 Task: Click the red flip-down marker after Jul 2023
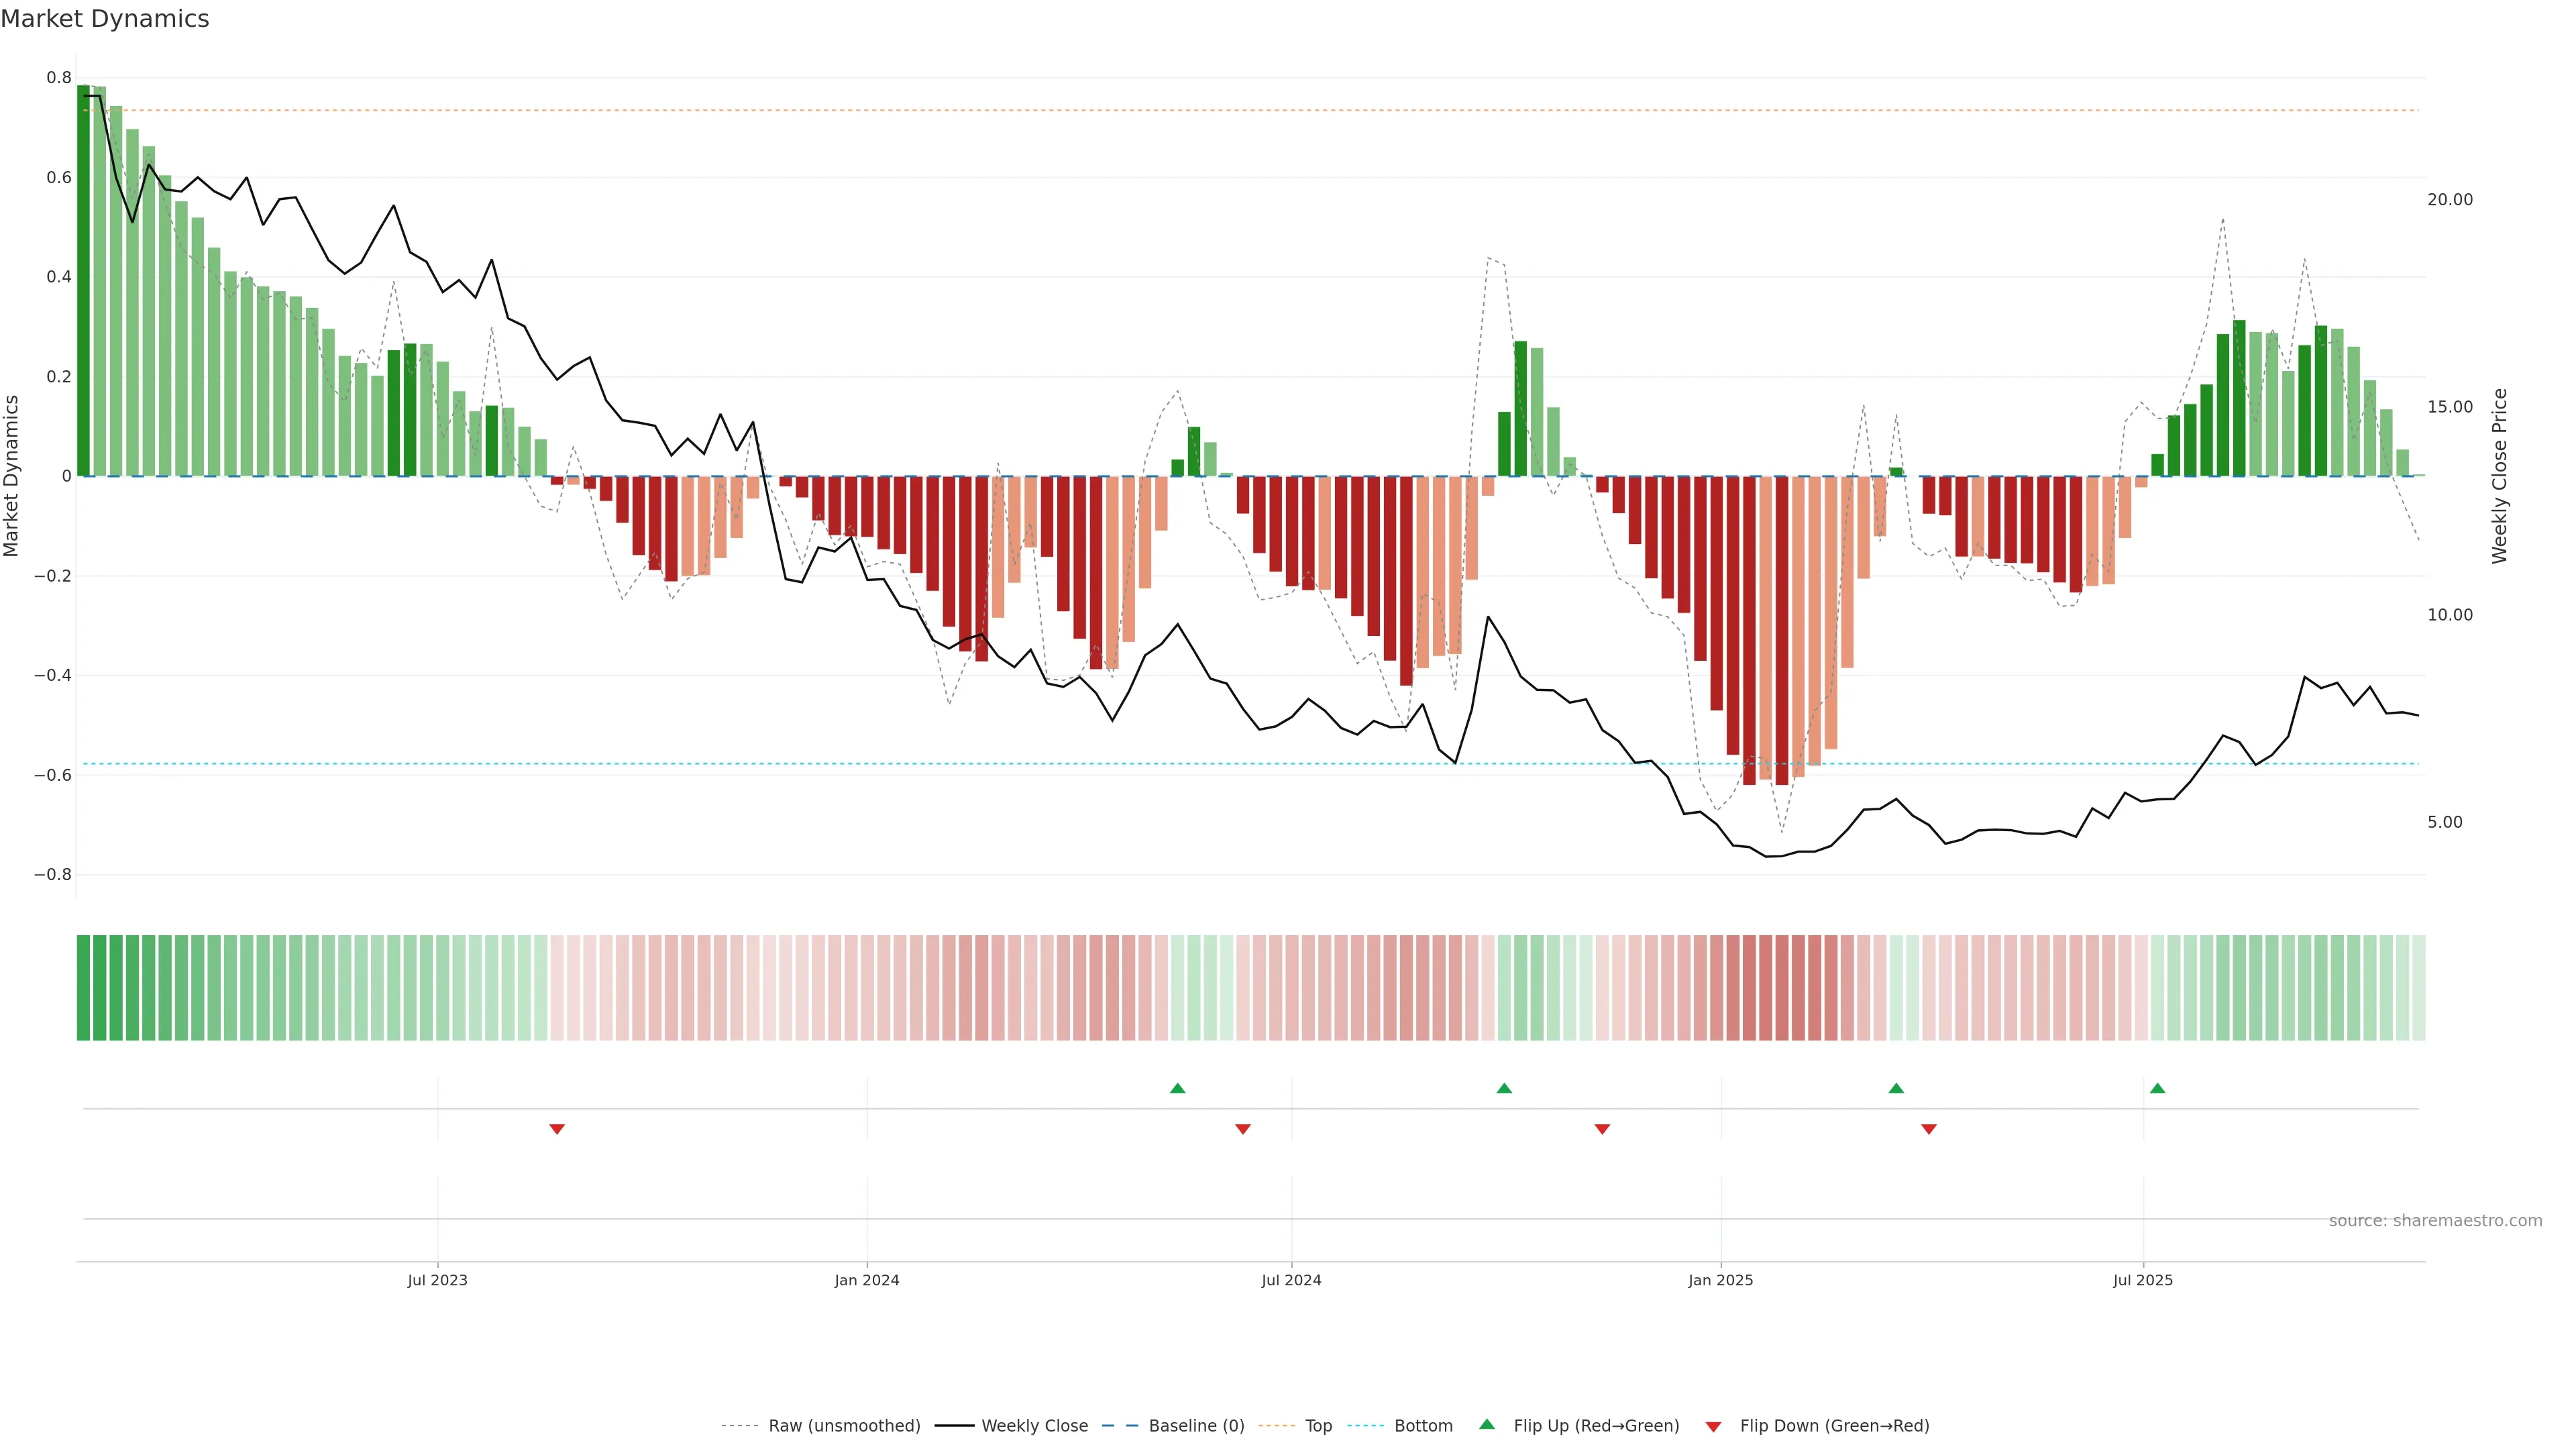tap(557, 1129)
